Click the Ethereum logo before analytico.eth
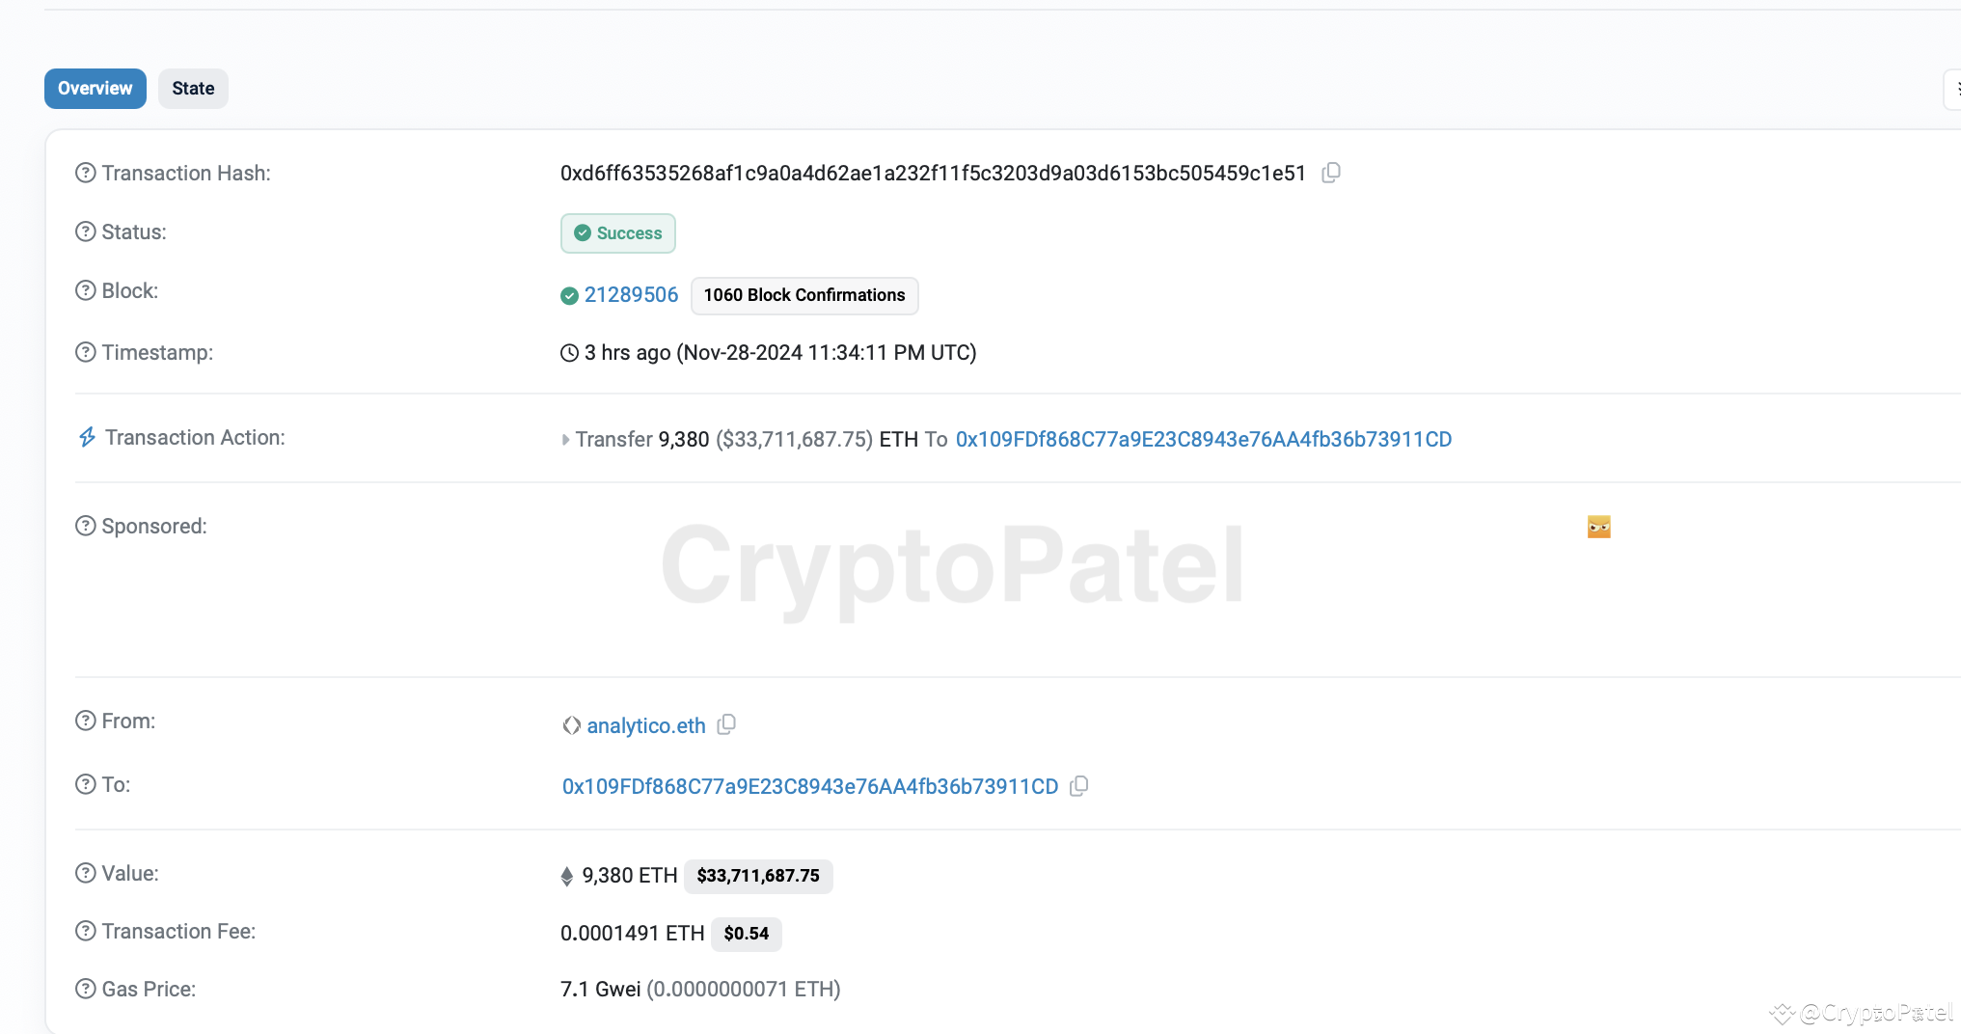The image size is (1961, 1034). coord(569,724)
